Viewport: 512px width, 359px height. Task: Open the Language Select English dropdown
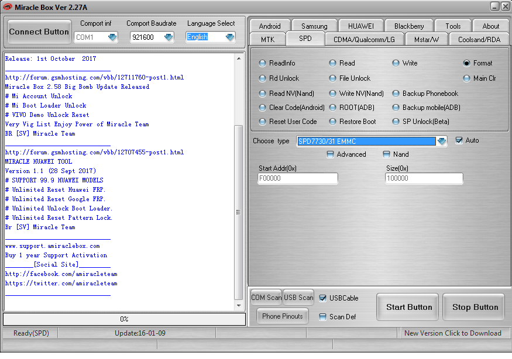tap(230, 37)
